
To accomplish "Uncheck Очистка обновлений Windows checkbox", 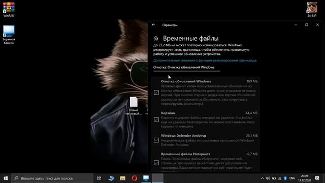I will point(156,93).
